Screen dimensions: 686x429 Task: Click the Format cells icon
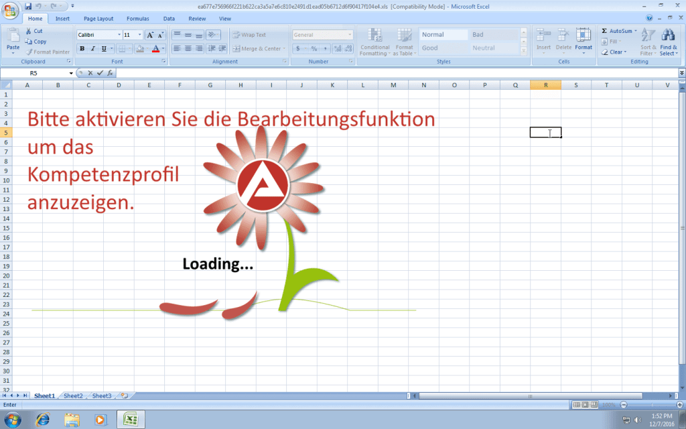click(584, 35)
